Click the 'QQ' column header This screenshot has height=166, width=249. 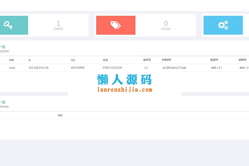click(73, 60)
